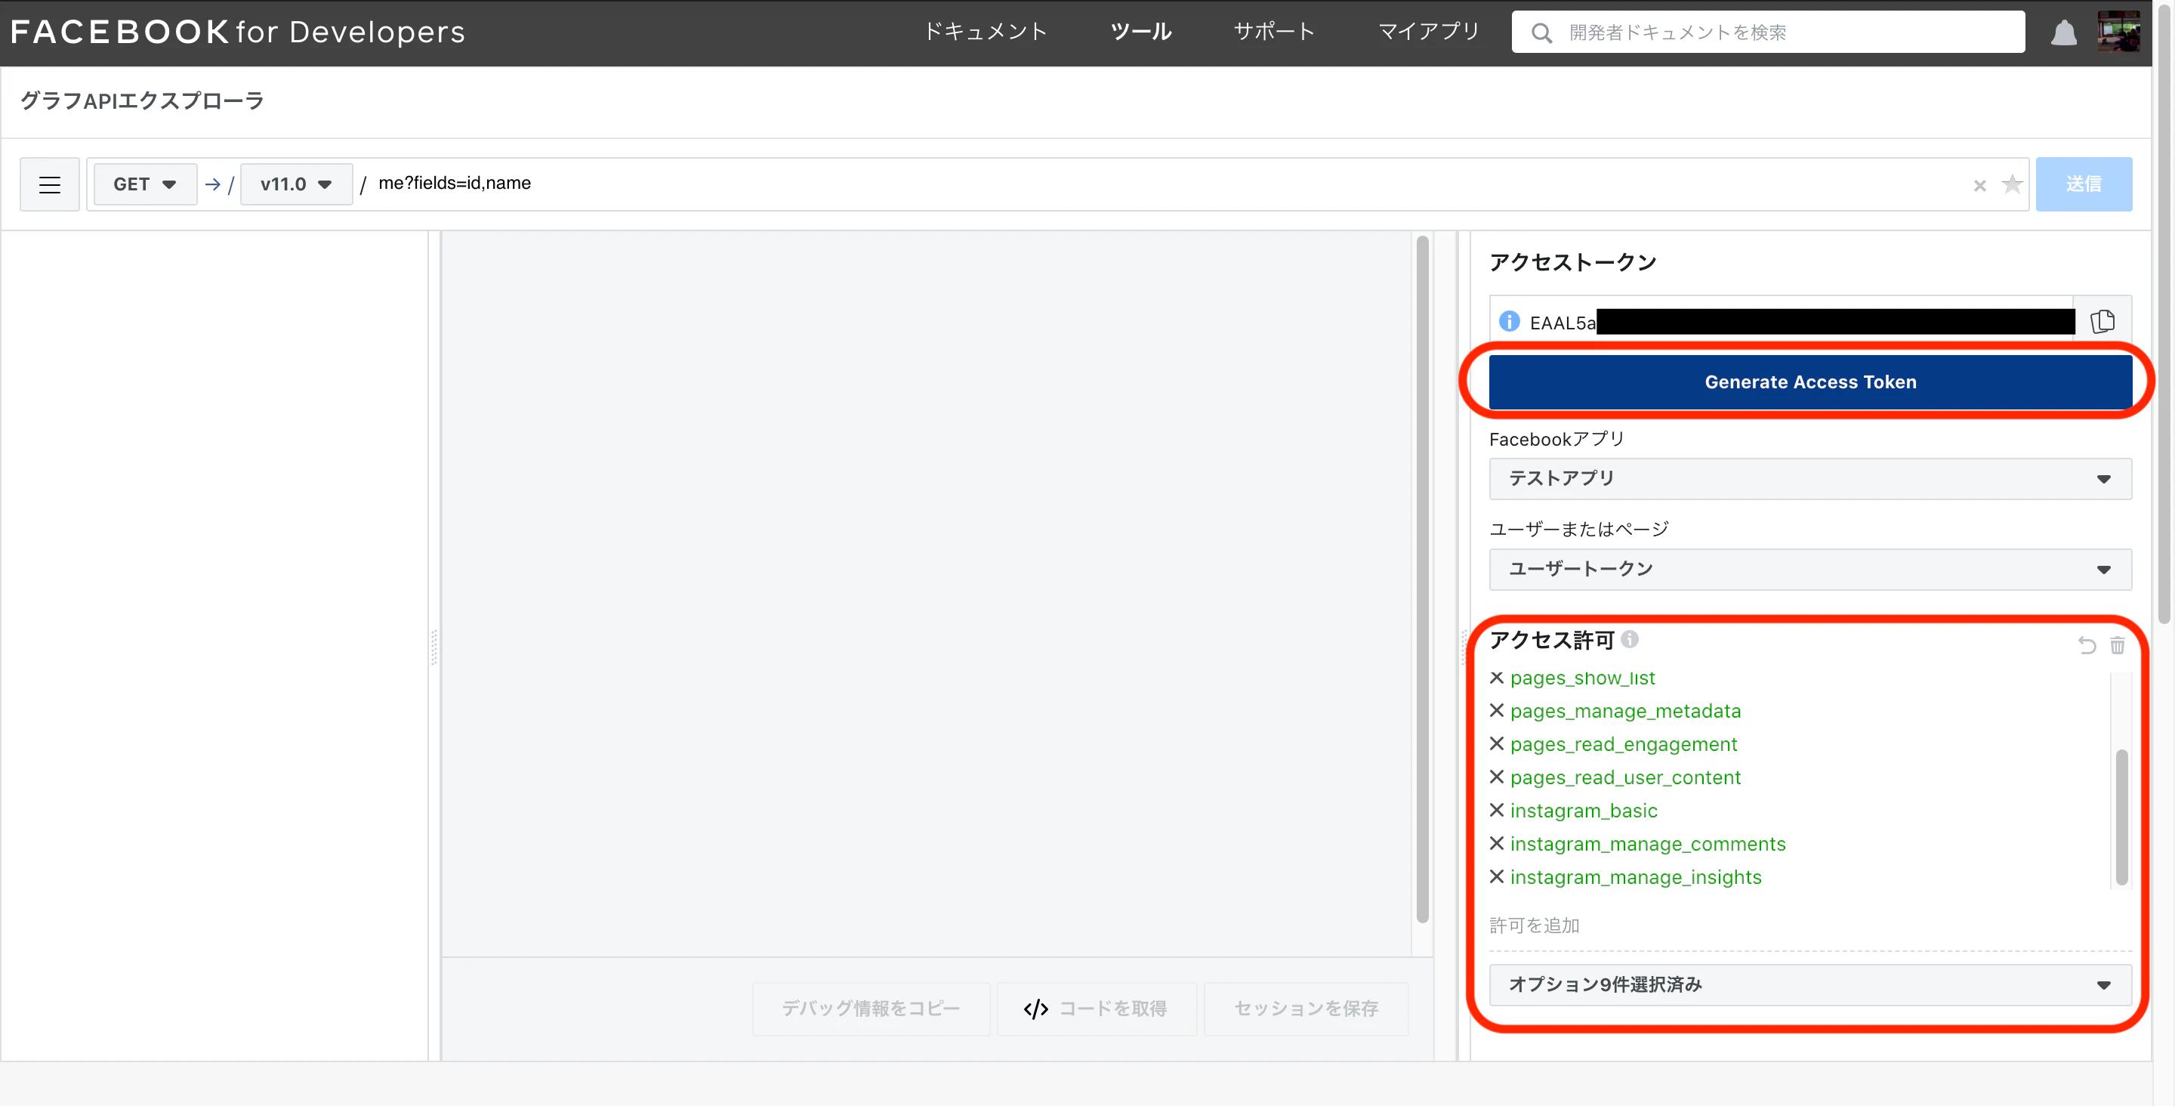Open the v11.0 version dropdown

coord(295,184)
